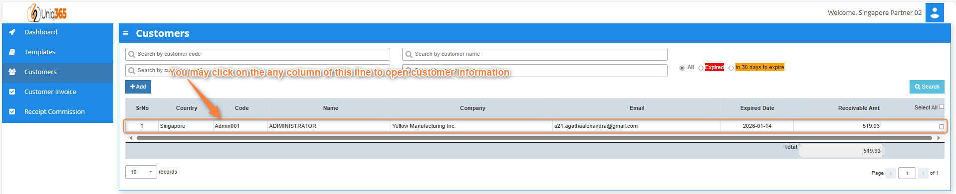Toggle the hamburger menu beside Customers title

[x=126, y=33]
